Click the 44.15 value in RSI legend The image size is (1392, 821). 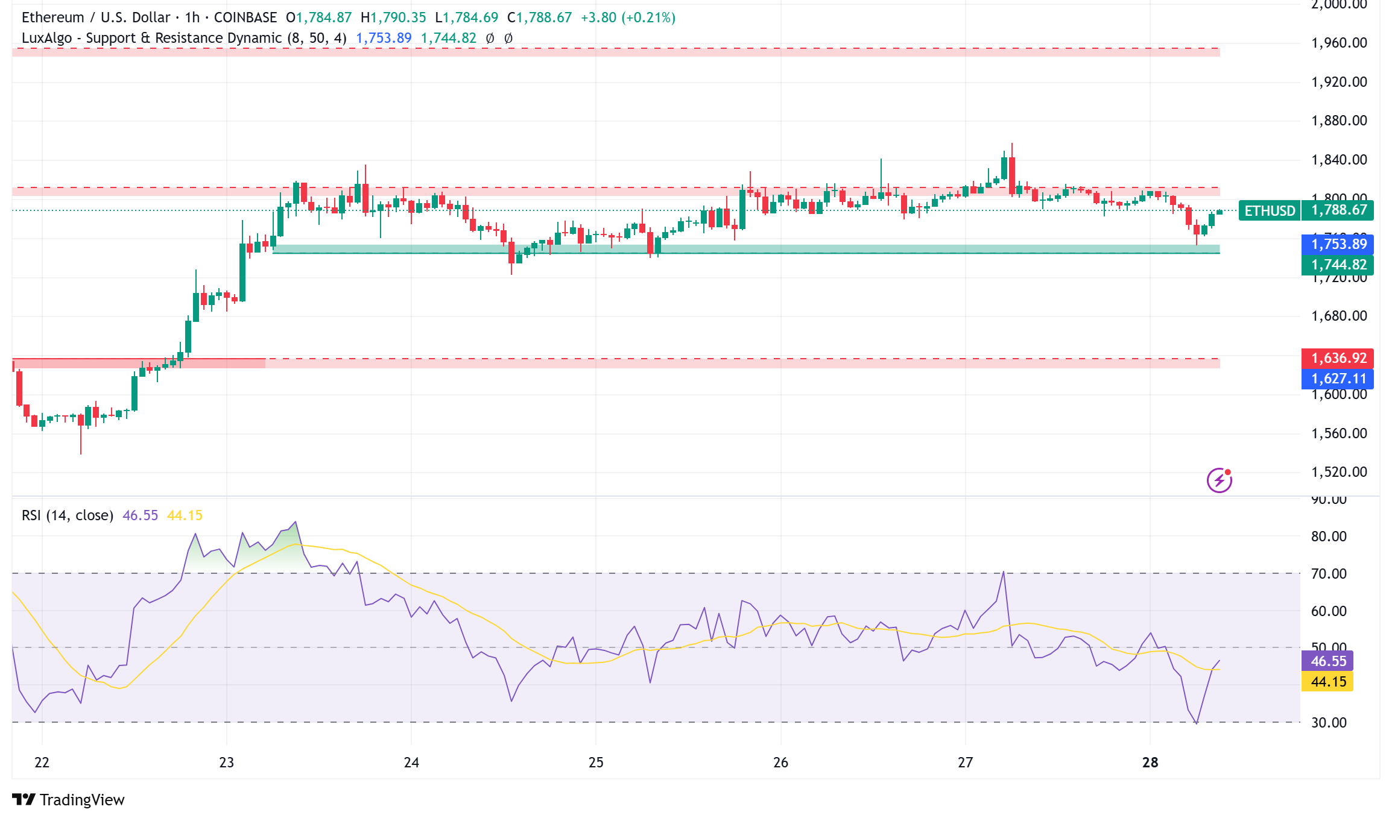click(x=185, y=515)
